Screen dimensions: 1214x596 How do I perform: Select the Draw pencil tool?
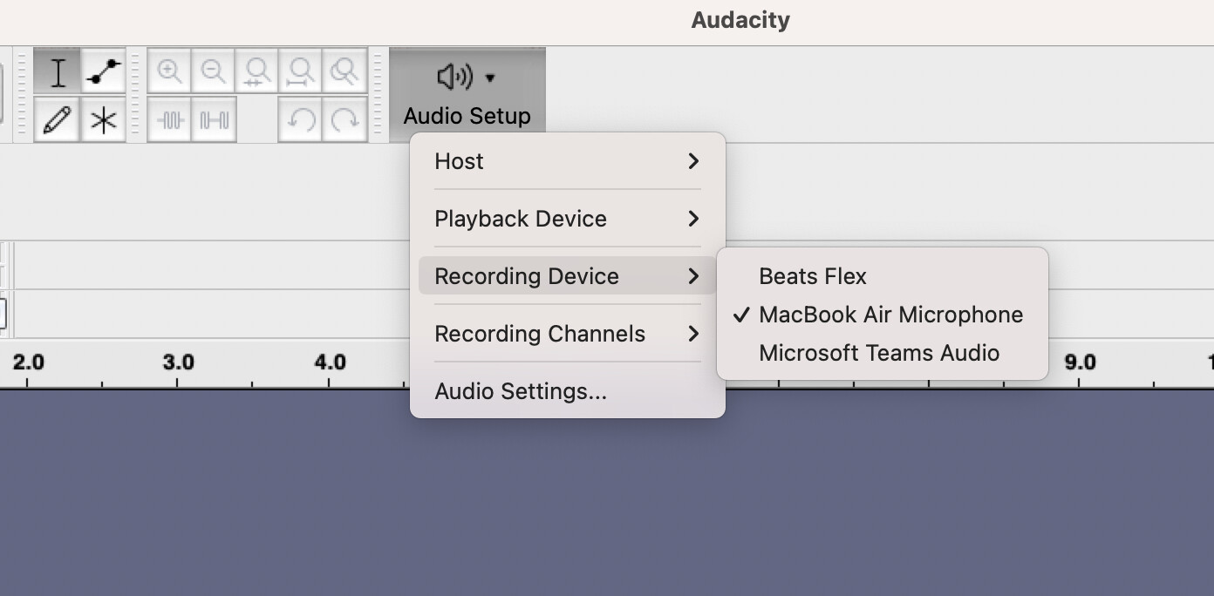click(x=58, y=119)
